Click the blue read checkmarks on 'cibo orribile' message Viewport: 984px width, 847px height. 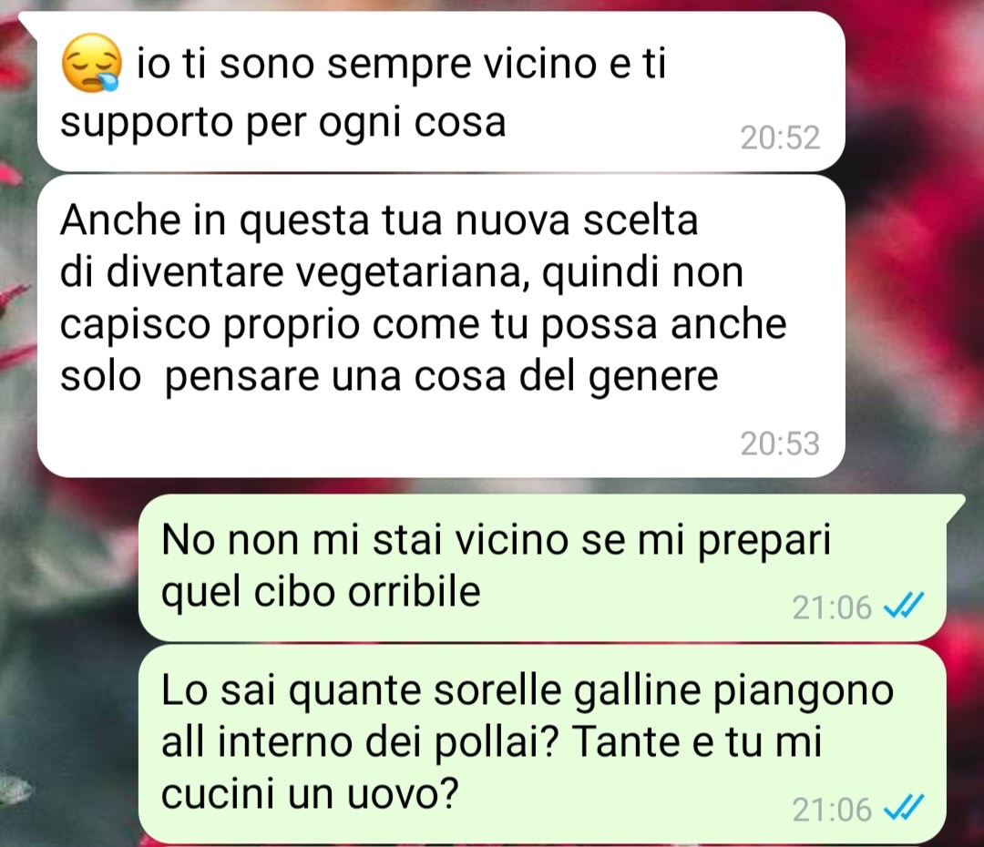point(903,606)
